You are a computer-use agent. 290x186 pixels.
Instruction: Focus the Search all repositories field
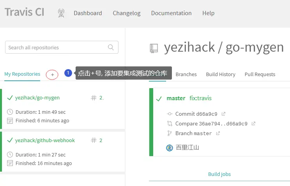(x=62, y=47)
